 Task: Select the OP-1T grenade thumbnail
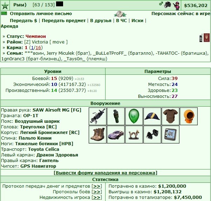point(116,116)
